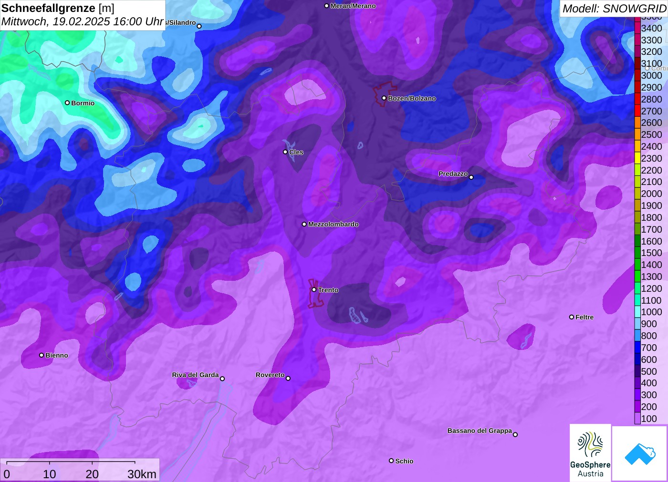Image resolution: width=668 pixels, height=482 pixels.
Task: Click the blue cloud house logo
Action: [640, 454]
